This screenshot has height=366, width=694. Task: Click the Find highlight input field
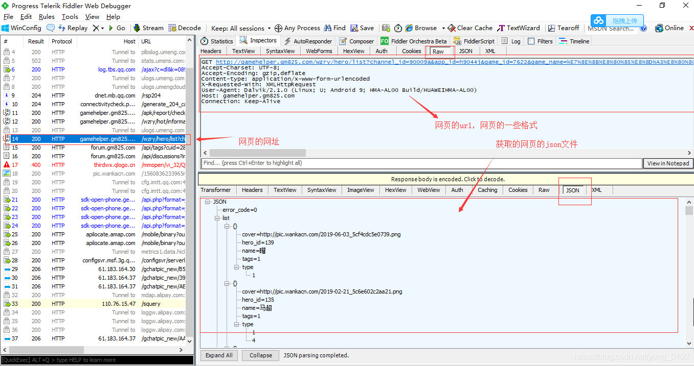tap(421, 163)
